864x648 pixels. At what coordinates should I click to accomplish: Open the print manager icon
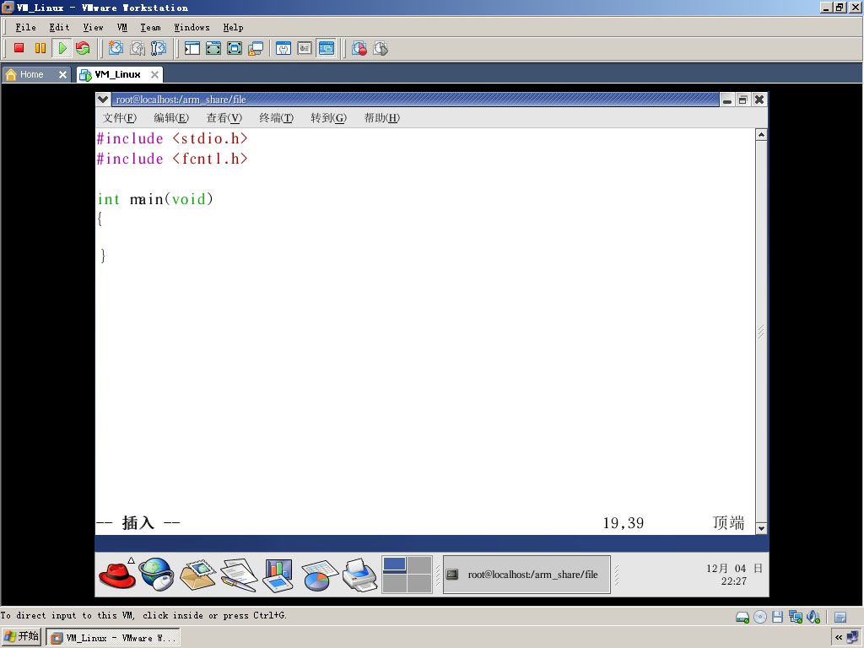coord(359,575)
